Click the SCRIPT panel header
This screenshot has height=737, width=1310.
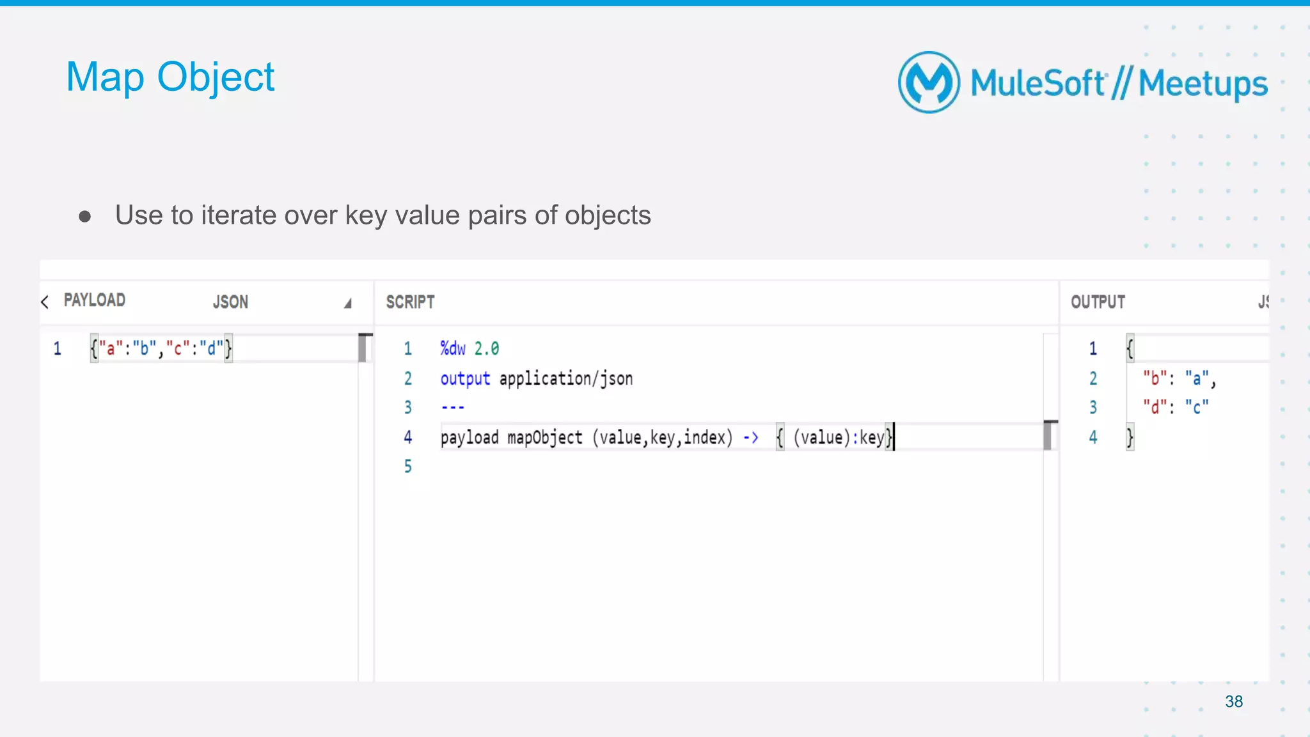pyautogui.click(x=410, y=302)
